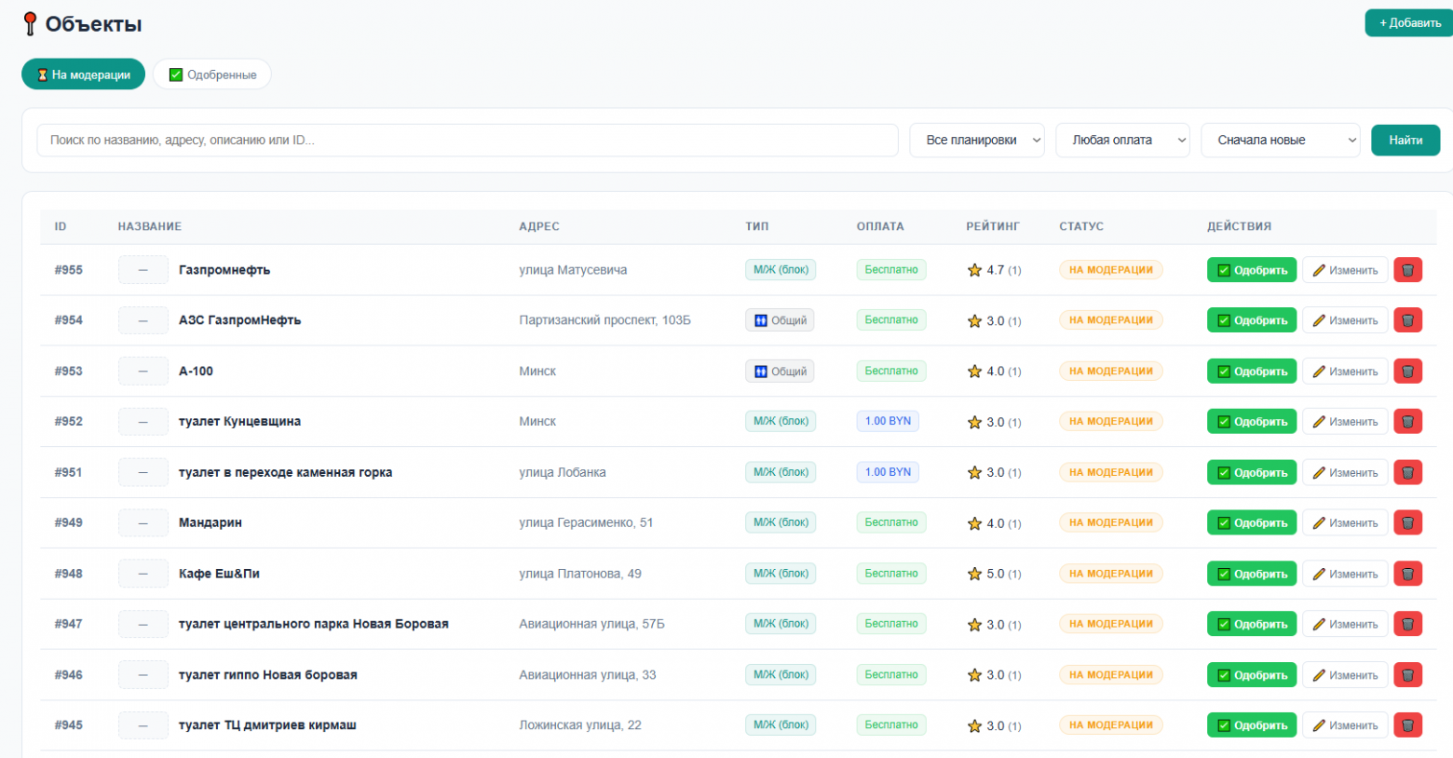Approve Газпромнефть object #955
This screenshot has width=1453, height=758.
1251,270
